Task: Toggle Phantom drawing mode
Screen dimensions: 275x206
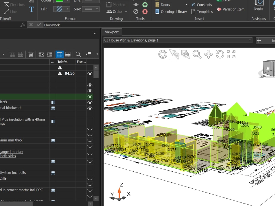Action: [116, 5]
